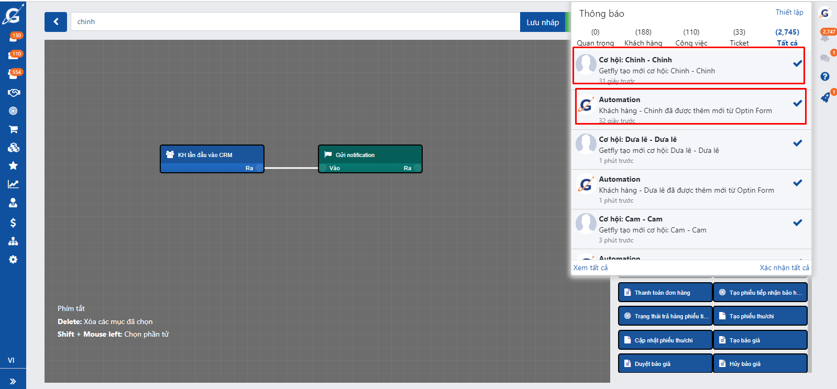The width and height of the screenshot is (837, 389).
Task: Click the star icon in left sidebar
Action: pyautogui.click(x=13, y=165)
